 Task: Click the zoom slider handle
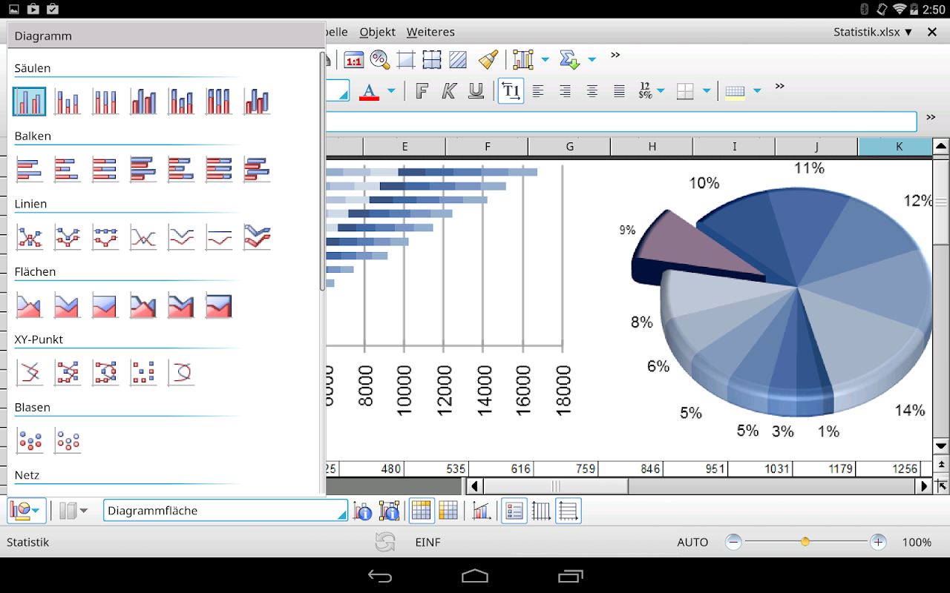(x=805, y=542)
